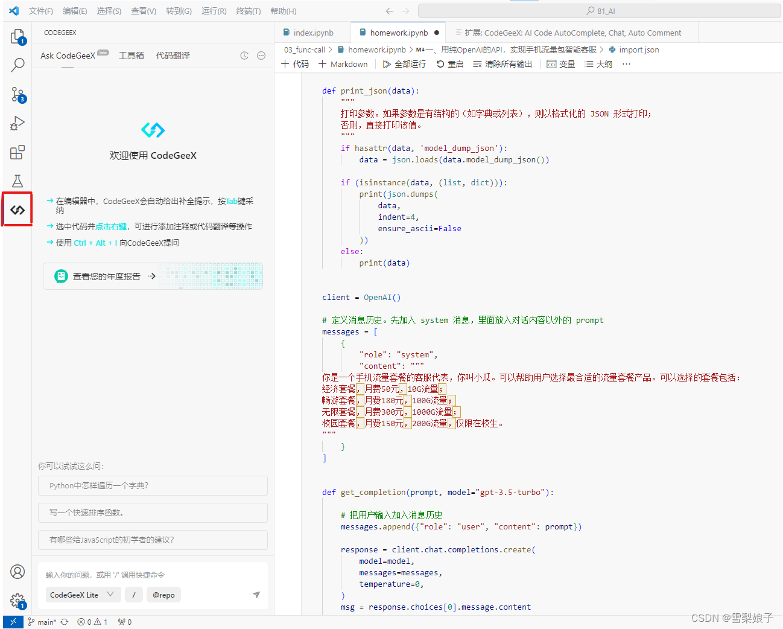The image size is (783, 629).
Task: Add a code cell with 代码 button
Action: click(295, 64)
